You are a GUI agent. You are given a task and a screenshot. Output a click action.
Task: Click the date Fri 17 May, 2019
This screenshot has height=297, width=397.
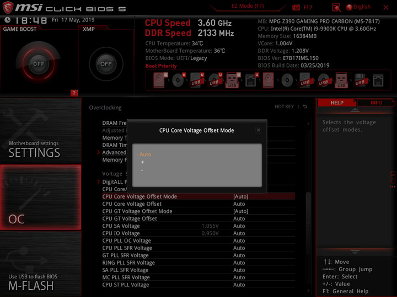(73, 20)
